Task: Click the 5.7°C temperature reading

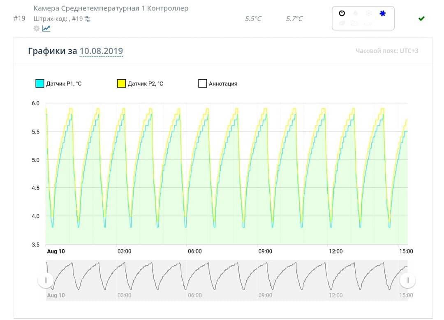Action: click(x=294, y=18)
